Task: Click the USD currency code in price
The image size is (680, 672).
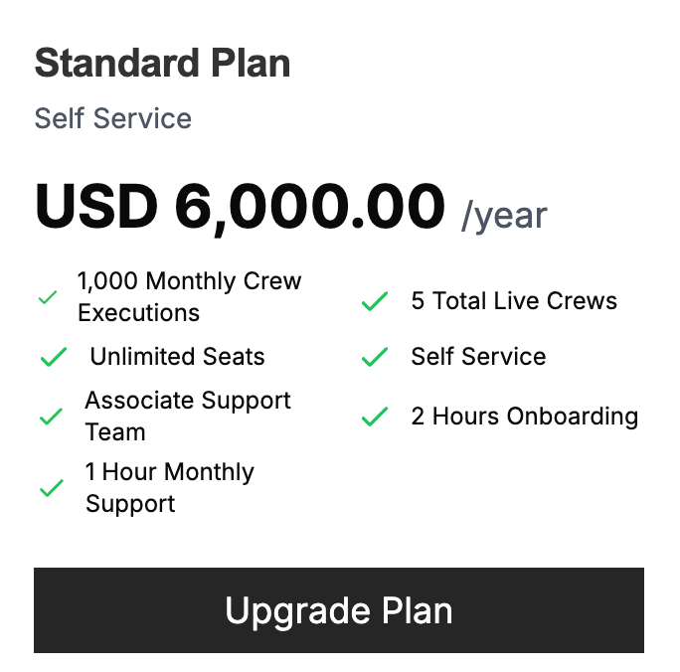Action: (96, 207)
